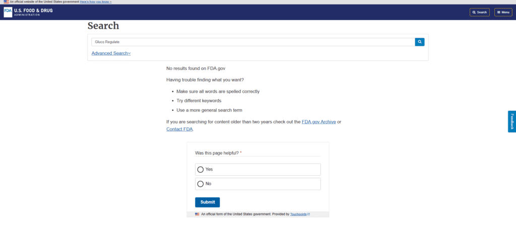This screenshot has height=225, width=516.
Task: Click external-link icon beside Touchpoints
Action: 308,214
